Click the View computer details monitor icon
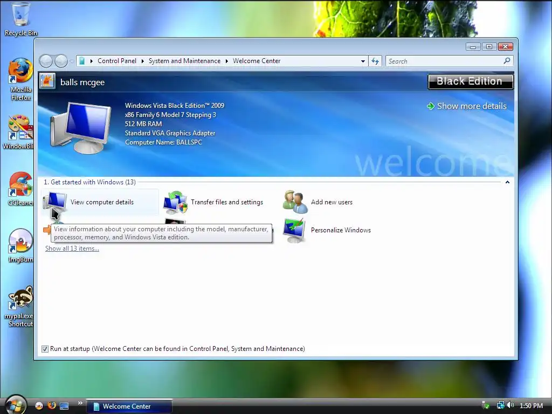 [54, 202]
